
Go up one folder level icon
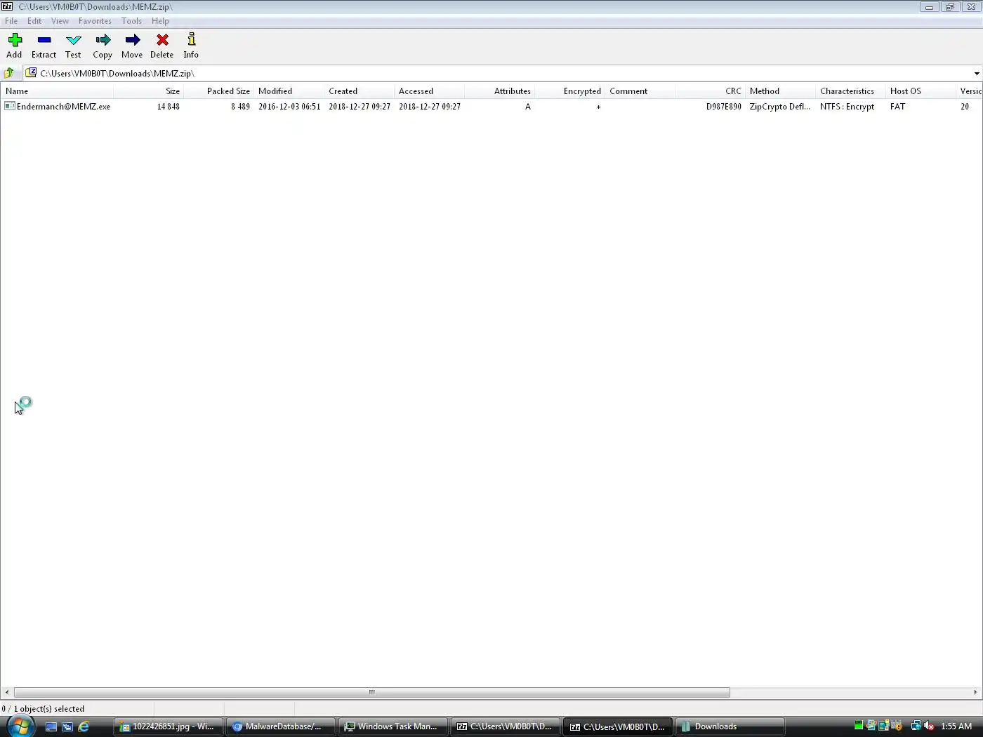9,73
